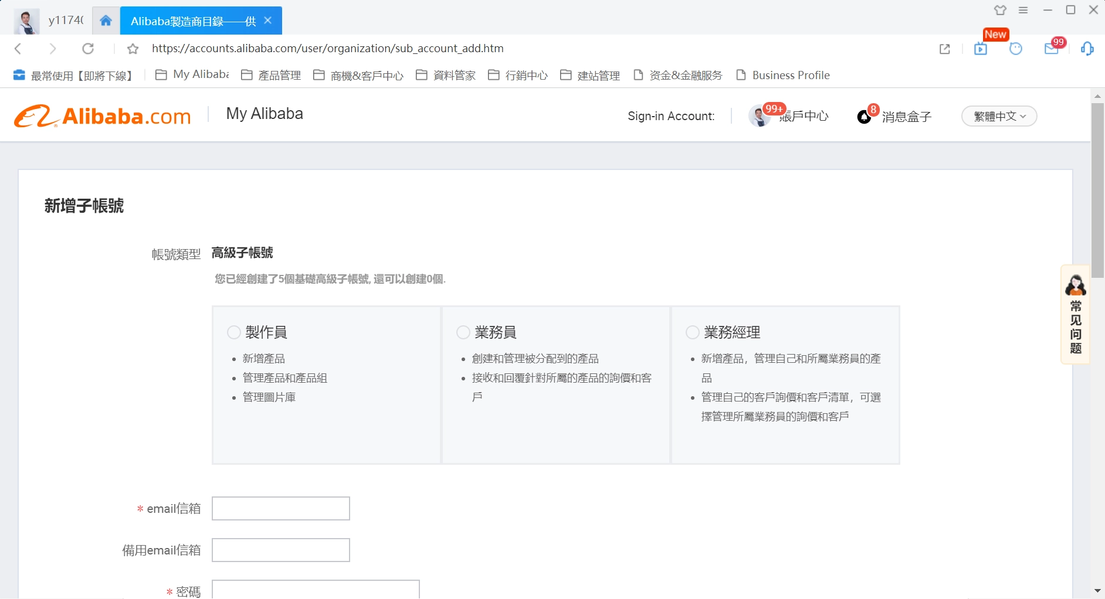This screenshot has height=599, width=1105.
Task: Select the 業務經理 radio button
Action: [693, 332]
